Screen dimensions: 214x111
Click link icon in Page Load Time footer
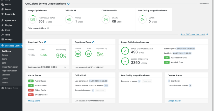click(65, 67)
